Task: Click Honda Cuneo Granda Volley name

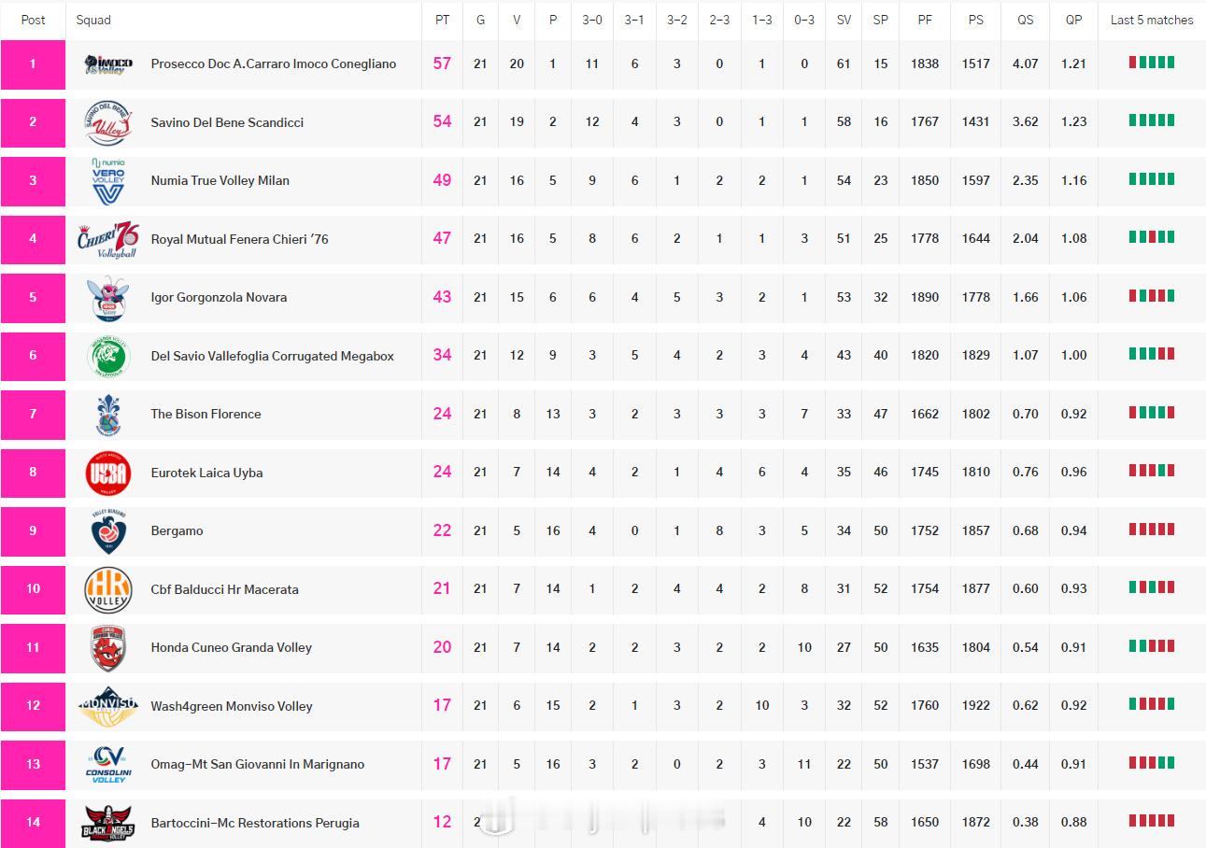Action: [232, 647]
